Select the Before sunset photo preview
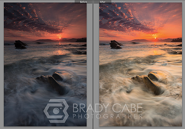 (45, 64)
